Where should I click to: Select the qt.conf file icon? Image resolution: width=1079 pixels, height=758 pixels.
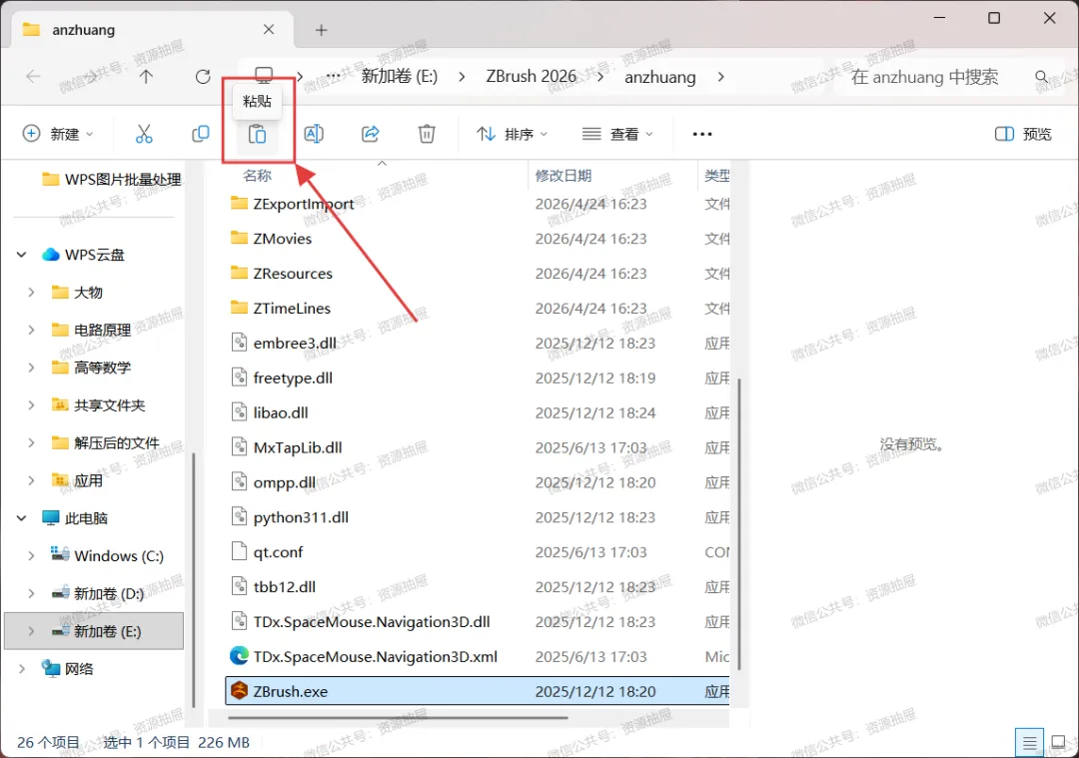coord(239,551)
